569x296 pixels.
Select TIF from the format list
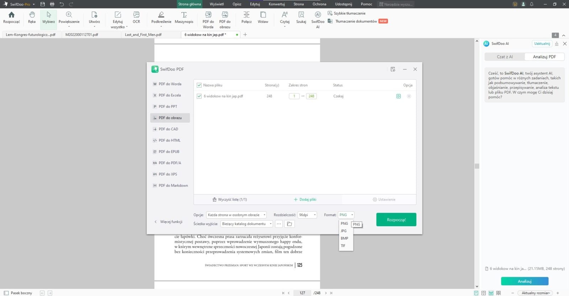click(x=343, y=246)
